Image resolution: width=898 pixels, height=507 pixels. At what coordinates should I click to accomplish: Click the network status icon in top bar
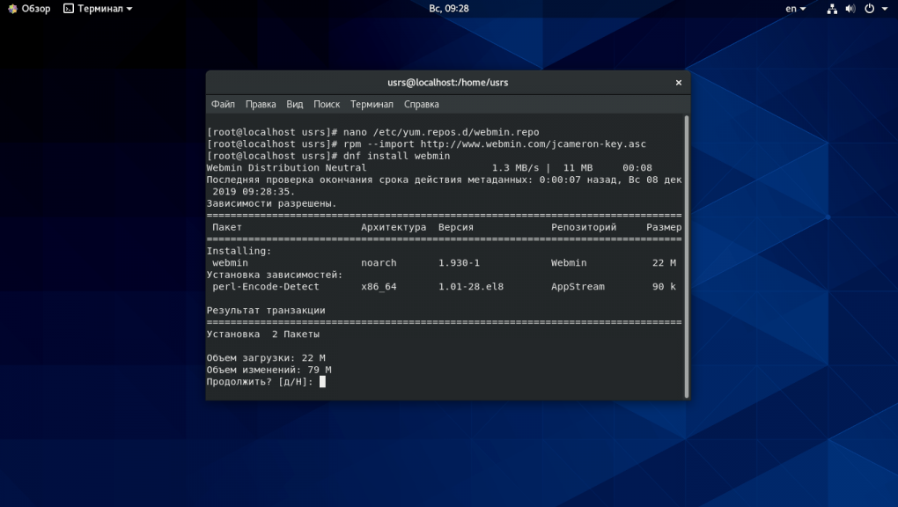(832, 8)
